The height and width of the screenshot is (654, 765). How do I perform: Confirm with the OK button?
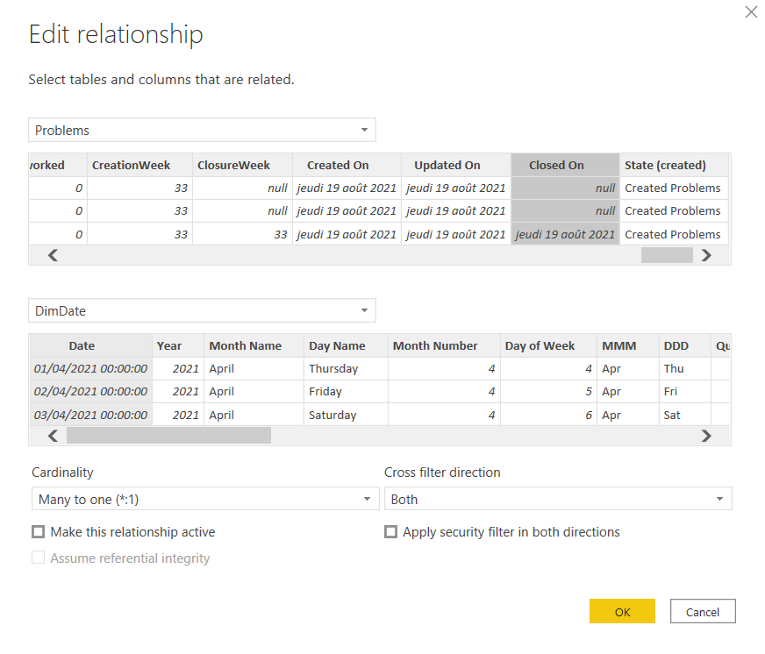point(622,611)
